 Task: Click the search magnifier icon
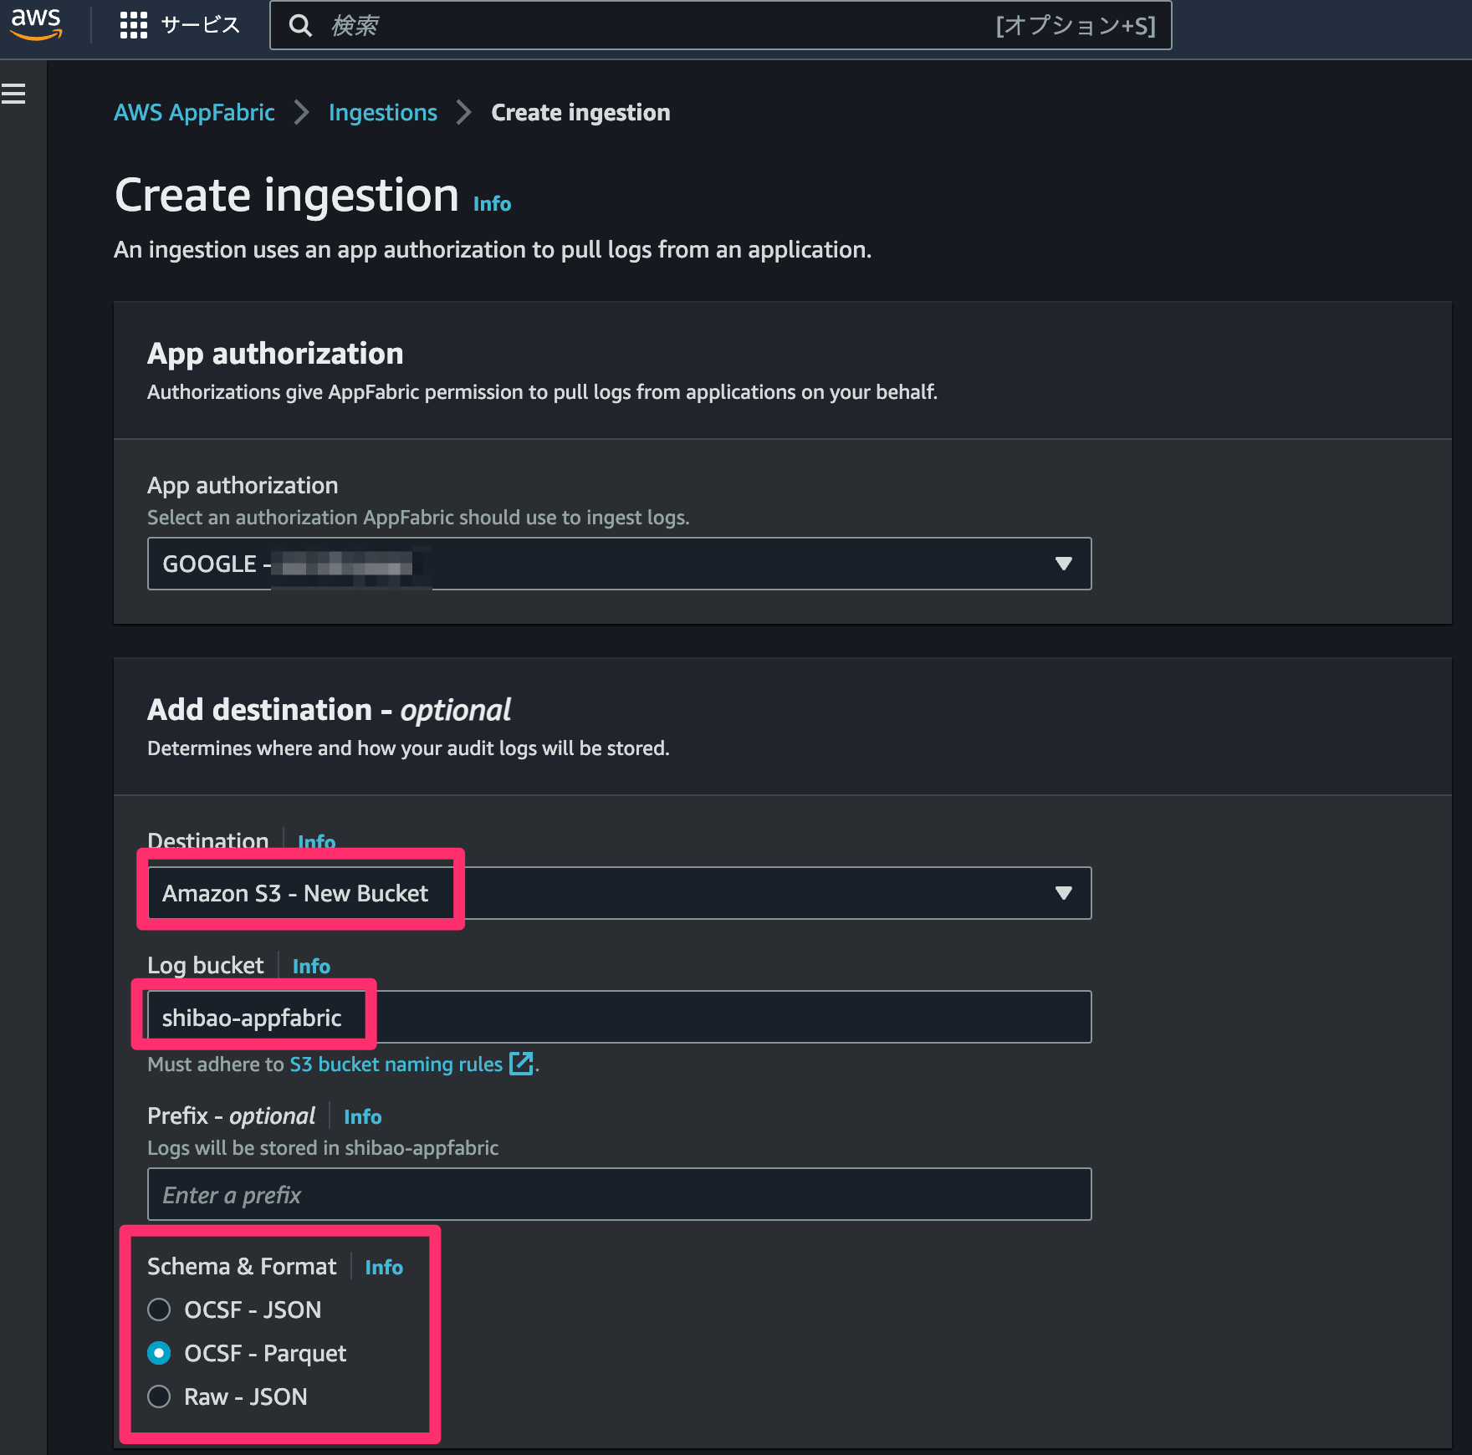[x=300, y=26]
